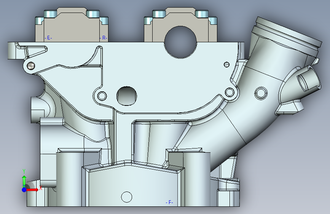Select the tan face of the block labeled -E-
Screen dimensions: 330x214
(72, 27)
